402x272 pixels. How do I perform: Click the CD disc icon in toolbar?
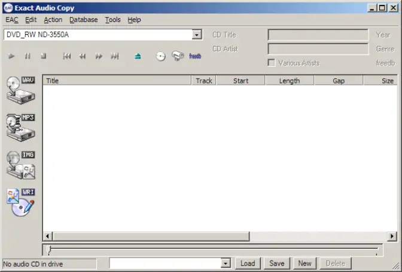(161, 56)
